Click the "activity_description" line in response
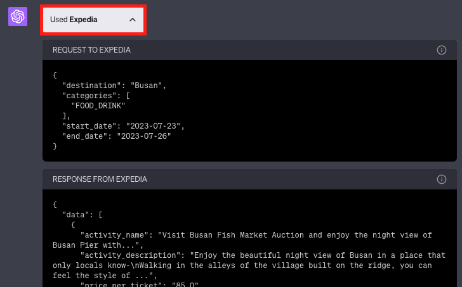The height and width of the screenshot is (287, 462). (249, 265)
